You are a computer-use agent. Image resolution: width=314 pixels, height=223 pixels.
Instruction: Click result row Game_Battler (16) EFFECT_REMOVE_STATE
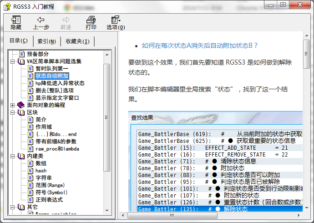coord(220,155)
